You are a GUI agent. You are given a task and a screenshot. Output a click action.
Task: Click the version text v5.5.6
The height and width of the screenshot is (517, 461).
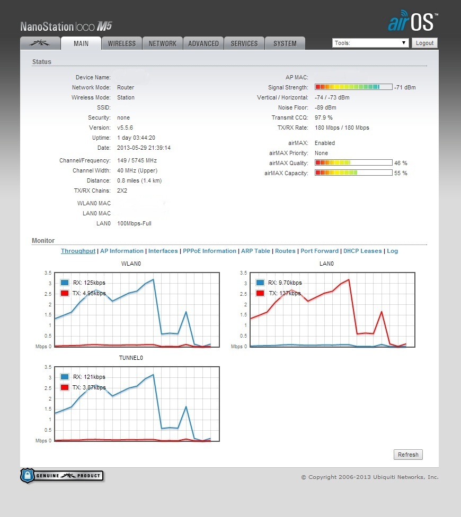[x=125, y=128]
